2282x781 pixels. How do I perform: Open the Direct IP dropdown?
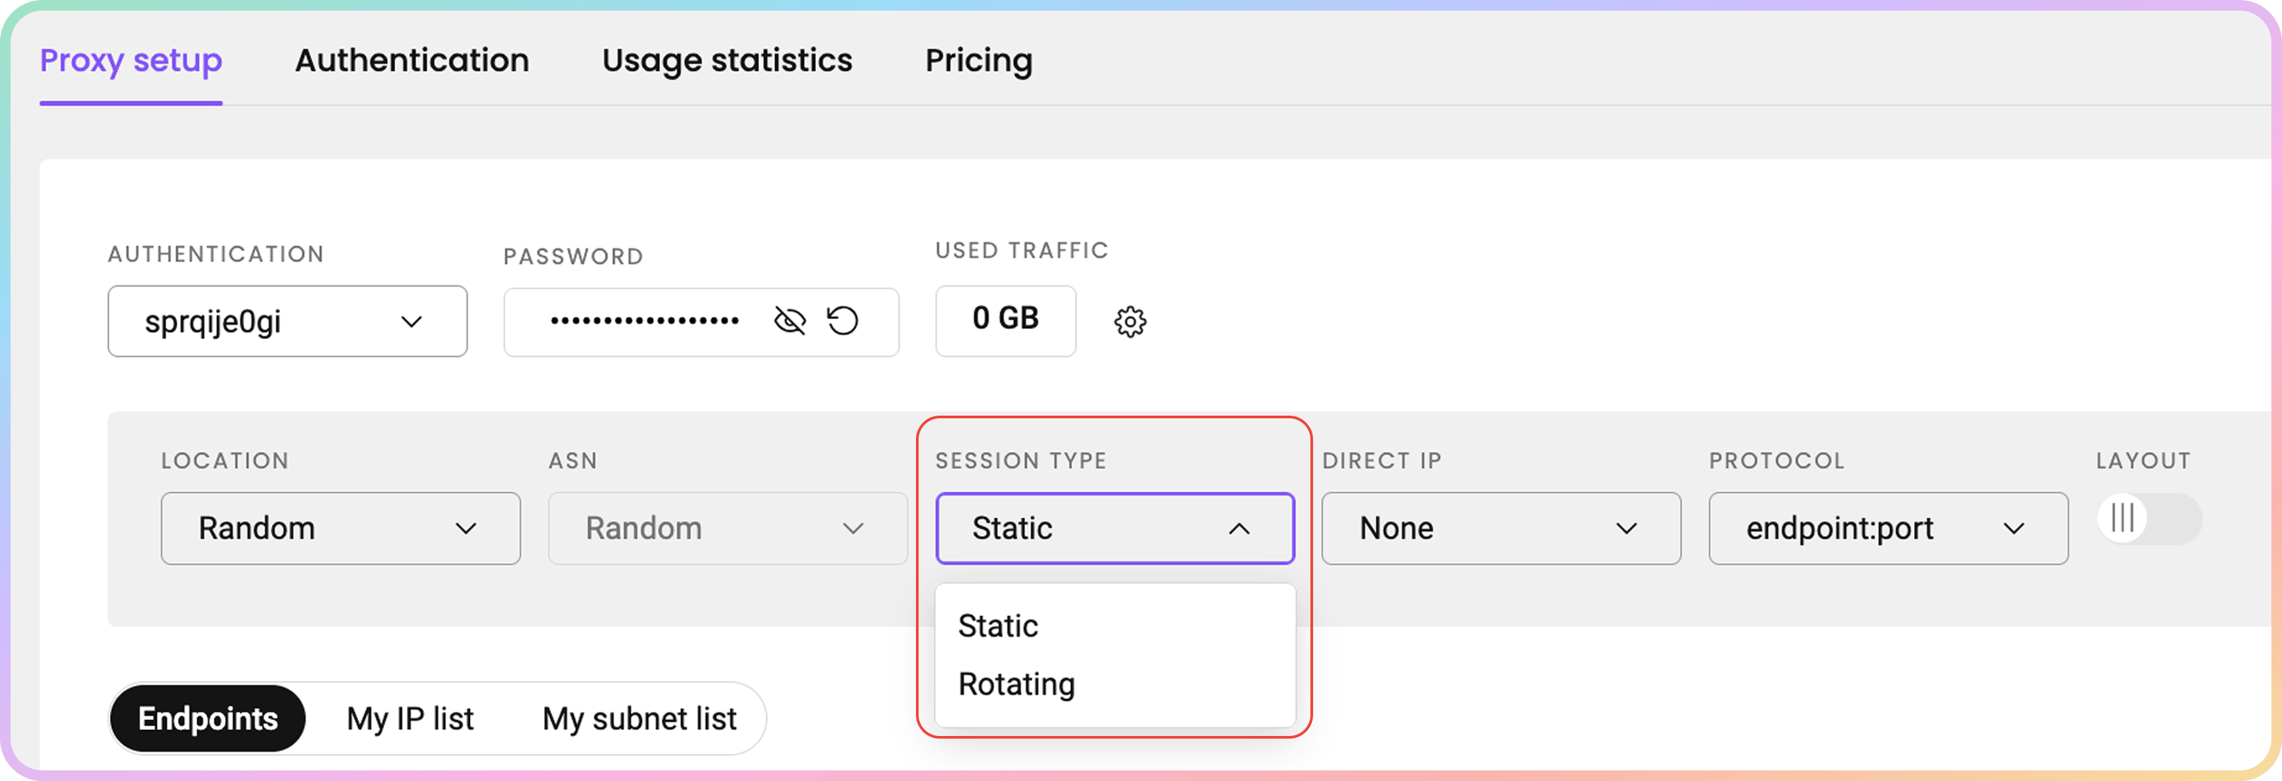1500,529
